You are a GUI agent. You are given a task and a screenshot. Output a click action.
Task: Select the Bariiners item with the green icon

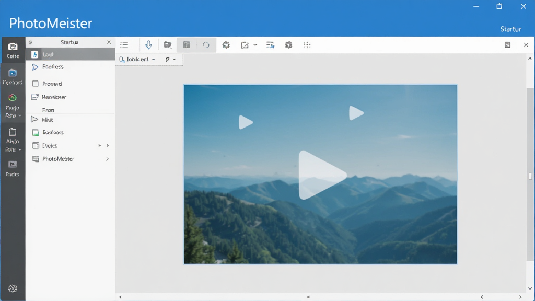pos(71,132)
